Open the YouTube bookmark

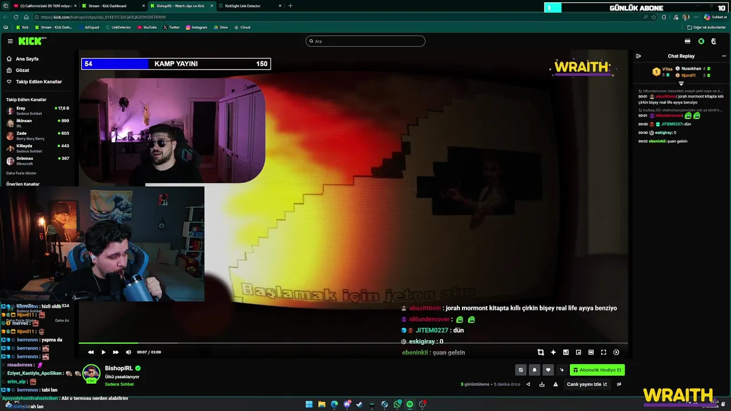click(147, 27)
